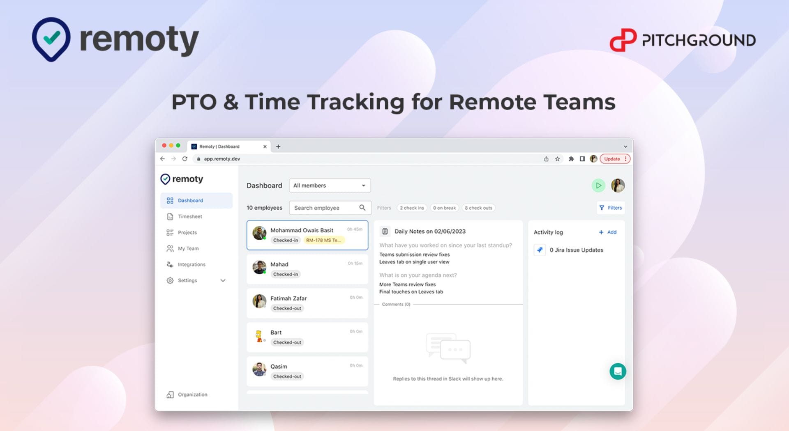The width and height of the screenshot is (789, 431).
Task: Click the Jira Issue Updates icon
Action: (x=540, y=250)
